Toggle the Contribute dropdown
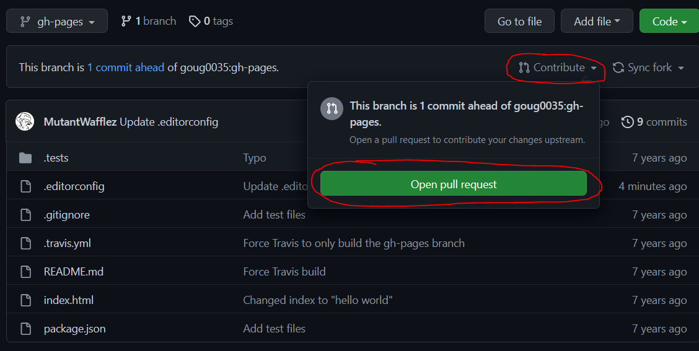Image resolution: width=699 pixels, height=351 pixels. point(557,67)
